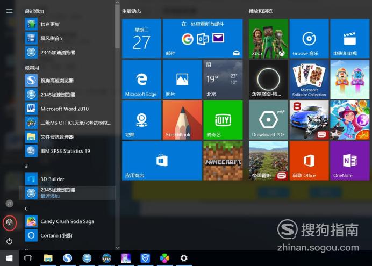Viewport: 372px width, 266px height.
Task: Launch the Asphalt 8 racing tile
Action: pos(309,120)
